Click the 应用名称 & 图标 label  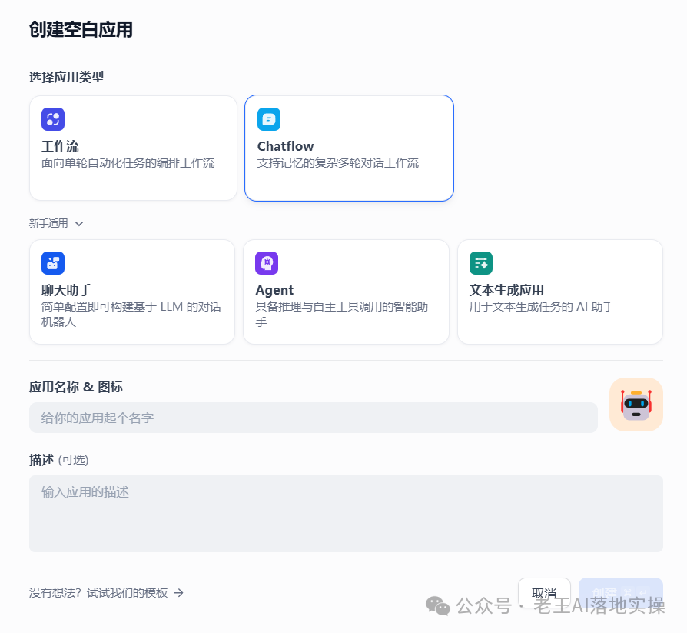(x=76, y=387)
